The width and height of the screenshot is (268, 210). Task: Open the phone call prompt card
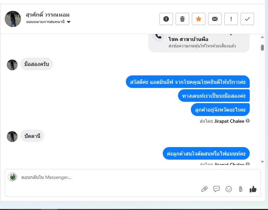point(199,43)
